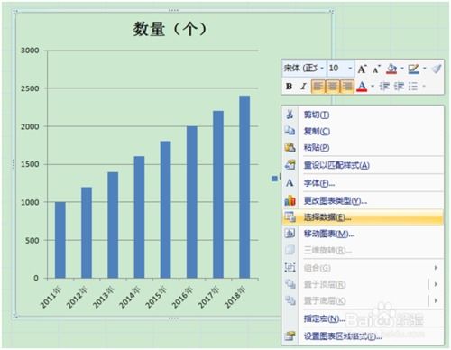Click the decrease indent icon
Viewport: 451px width, 350px height.
click(x=384, y=87)
